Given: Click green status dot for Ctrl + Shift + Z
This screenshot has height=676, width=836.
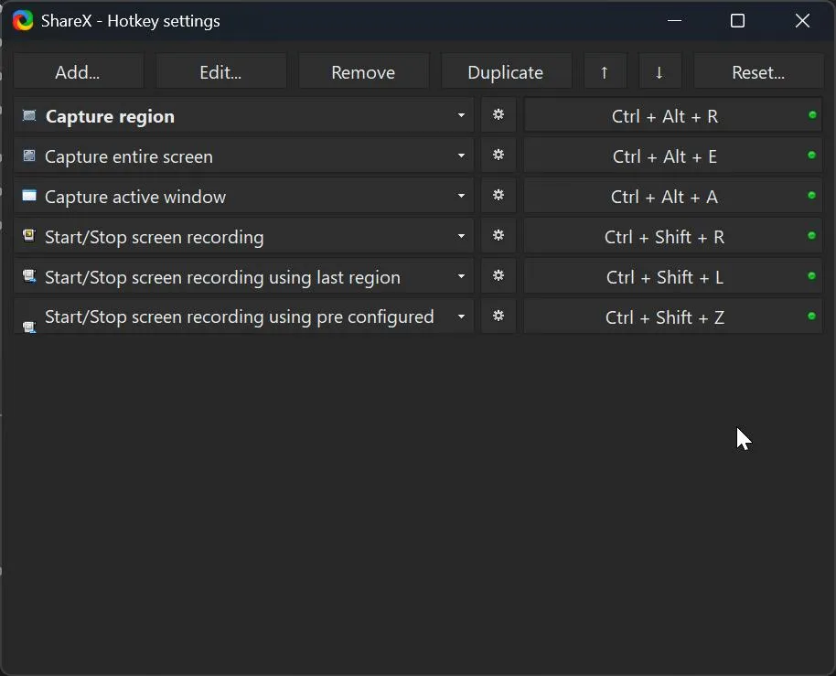Looking at the screenshot, I should point(811,317).
